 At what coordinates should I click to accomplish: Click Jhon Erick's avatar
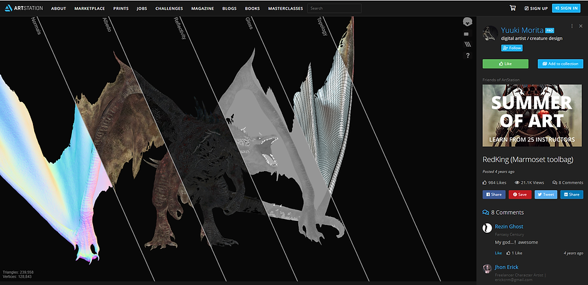coord(487,269)
